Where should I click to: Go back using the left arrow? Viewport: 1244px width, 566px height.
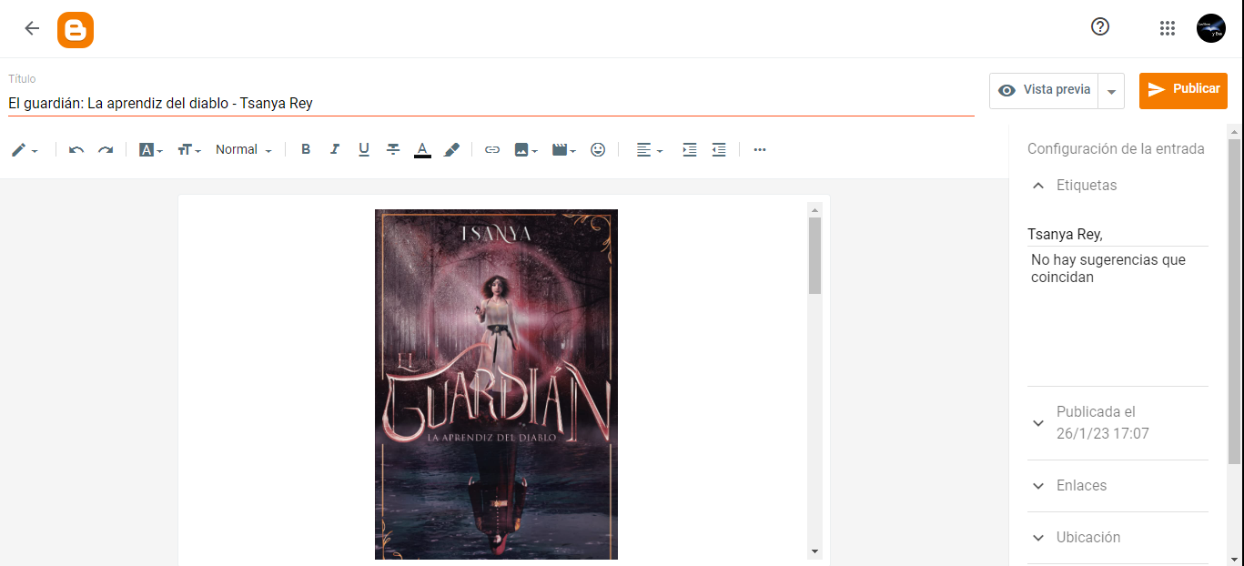tap(32, 28)
